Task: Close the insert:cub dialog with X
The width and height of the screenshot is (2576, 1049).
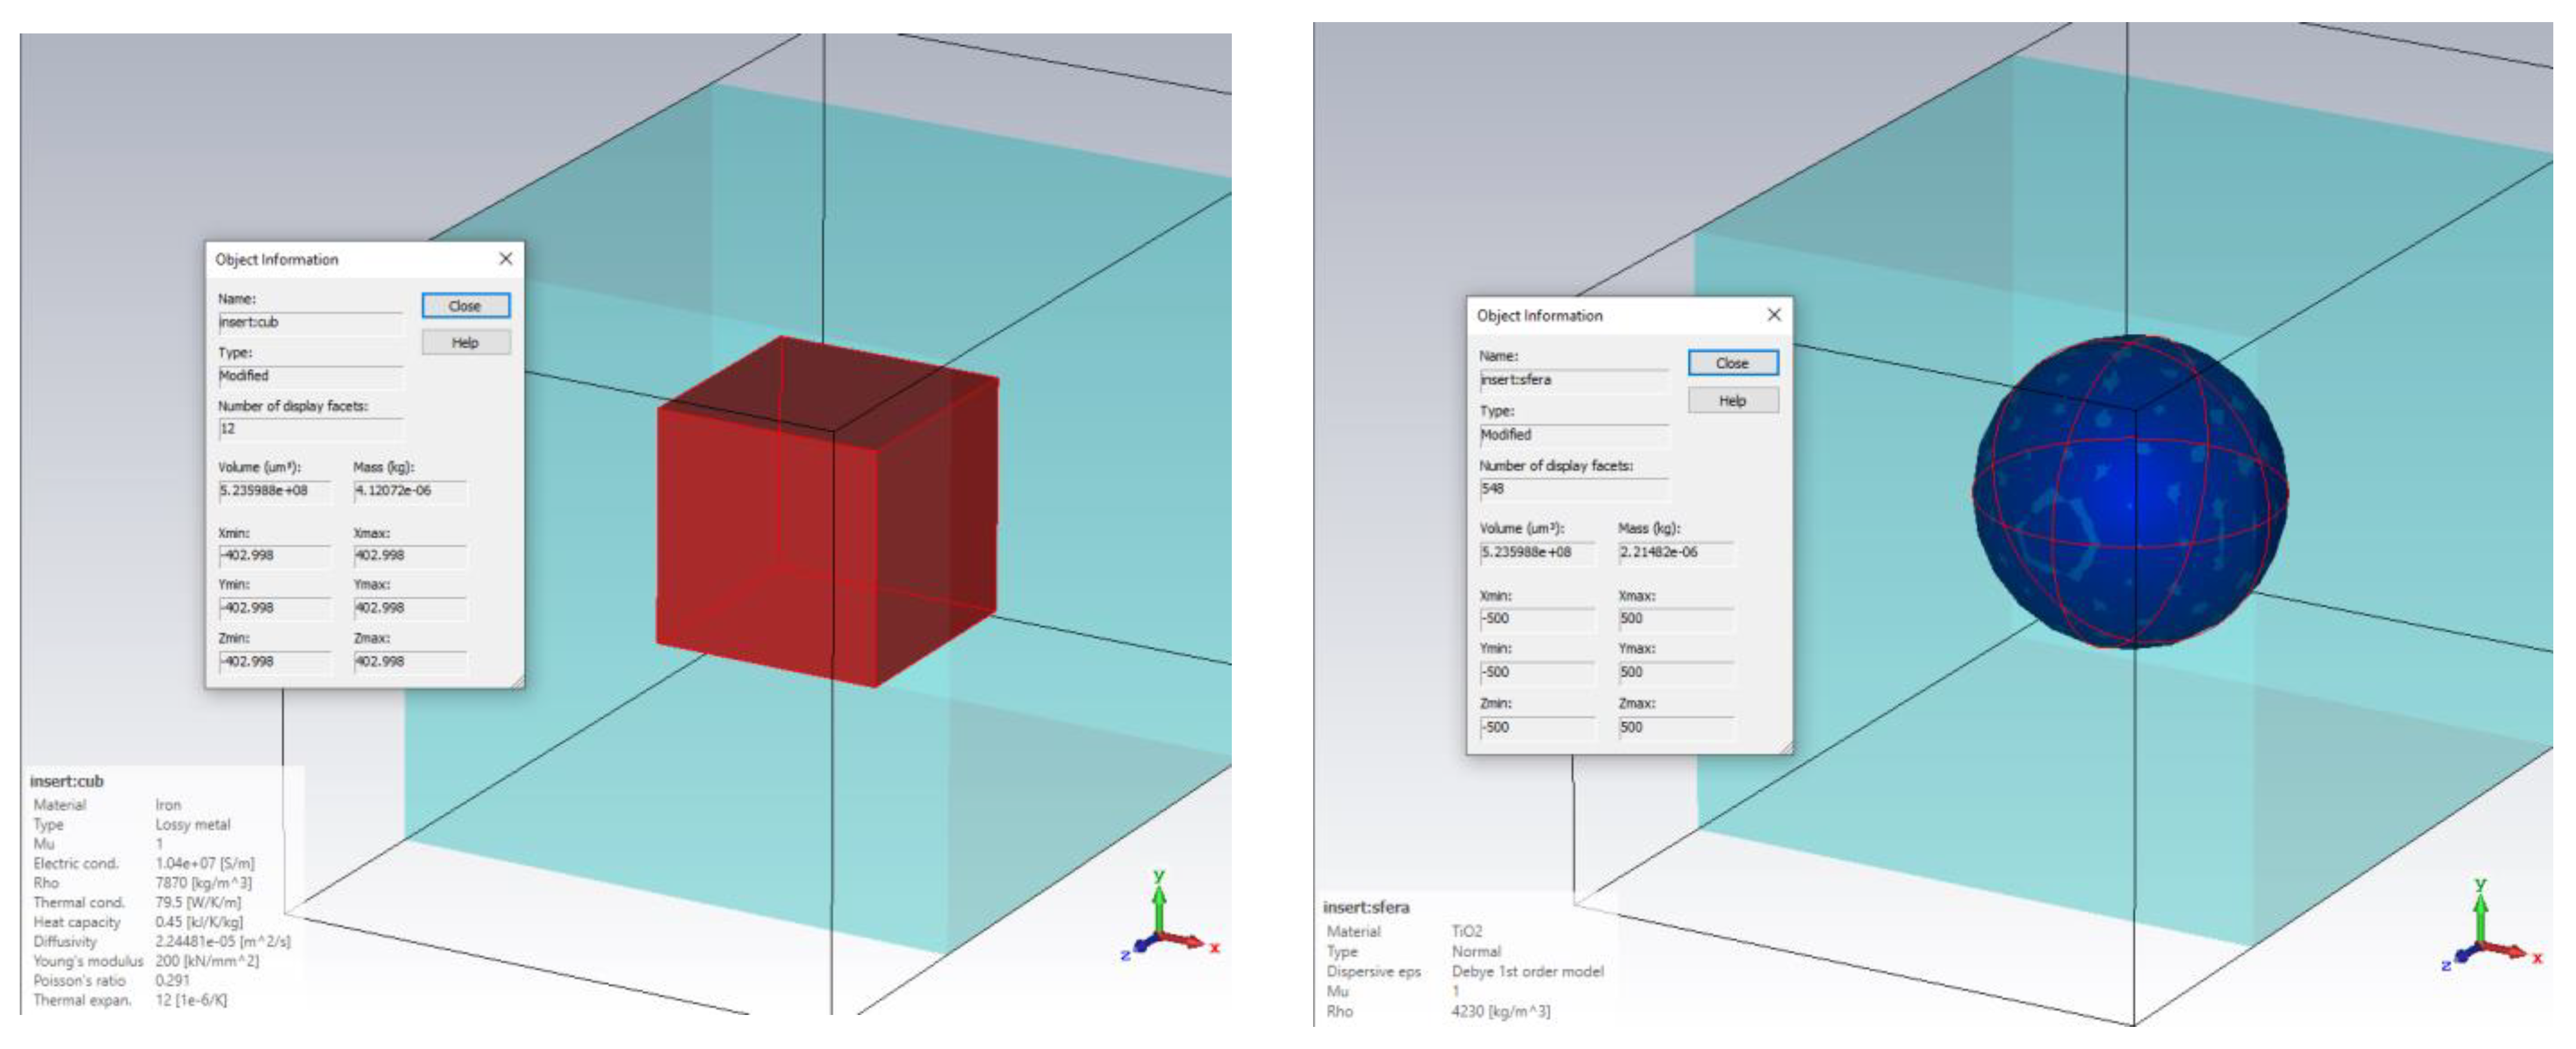Action: (506, 259)
